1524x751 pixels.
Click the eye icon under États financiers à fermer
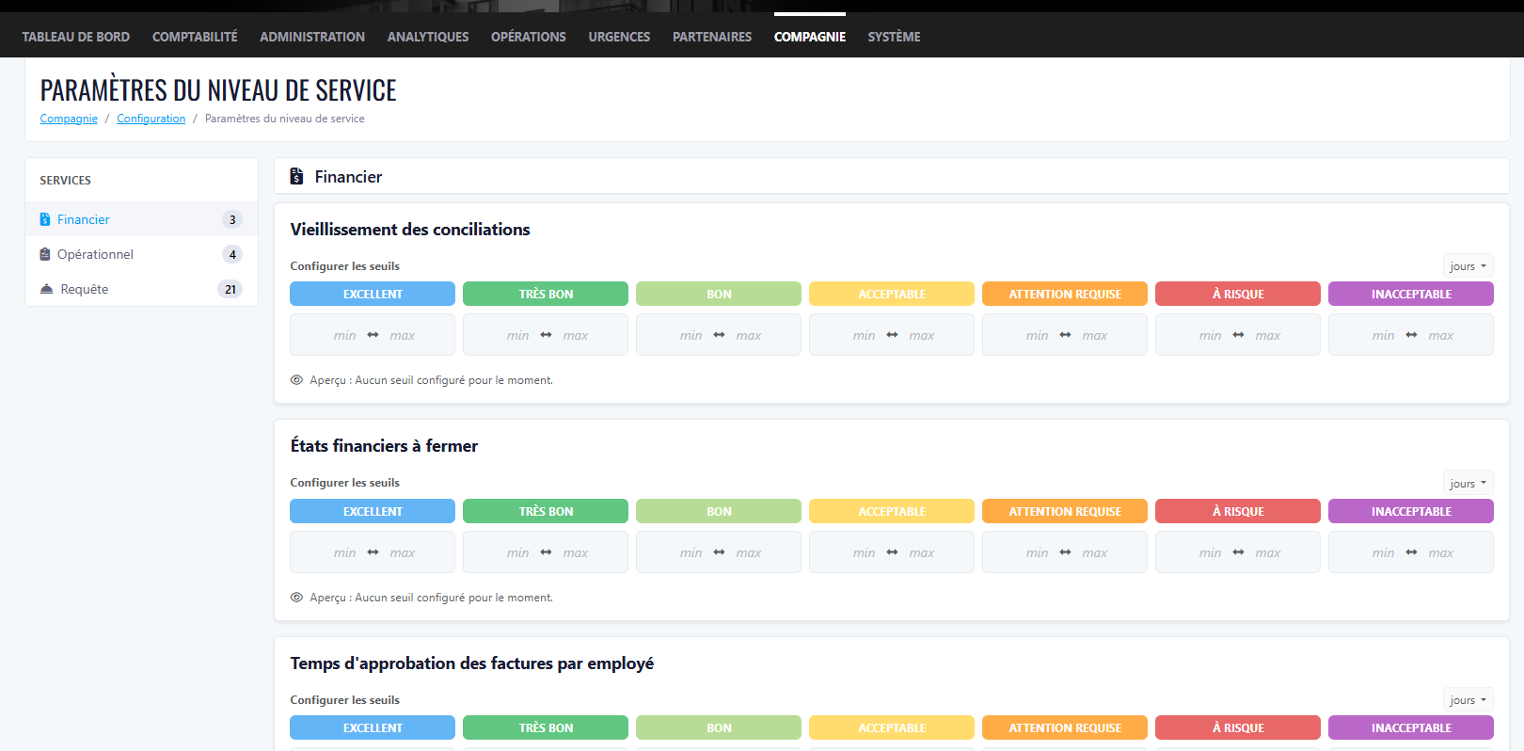(296, 598)
